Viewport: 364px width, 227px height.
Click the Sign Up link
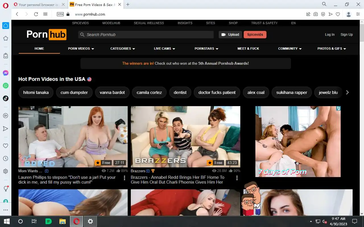(x=347, y=35)
